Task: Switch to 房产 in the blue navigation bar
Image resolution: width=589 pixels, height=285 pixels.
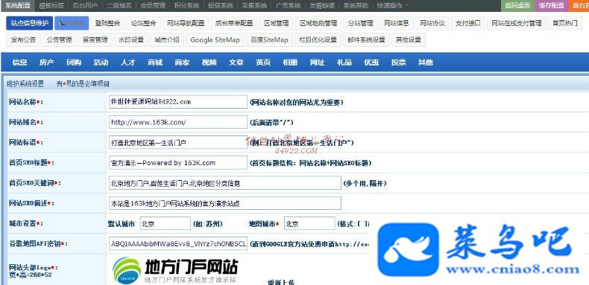Action: pyautogui.click(x=46, y=63)
